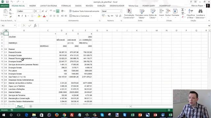The image size is (211, 118).
Task: Toggle middle vertical alignment
Action: click(54, 11)
